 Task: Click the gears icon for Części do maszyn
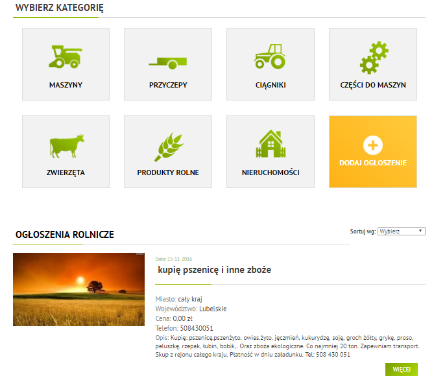tap(373, 57)
